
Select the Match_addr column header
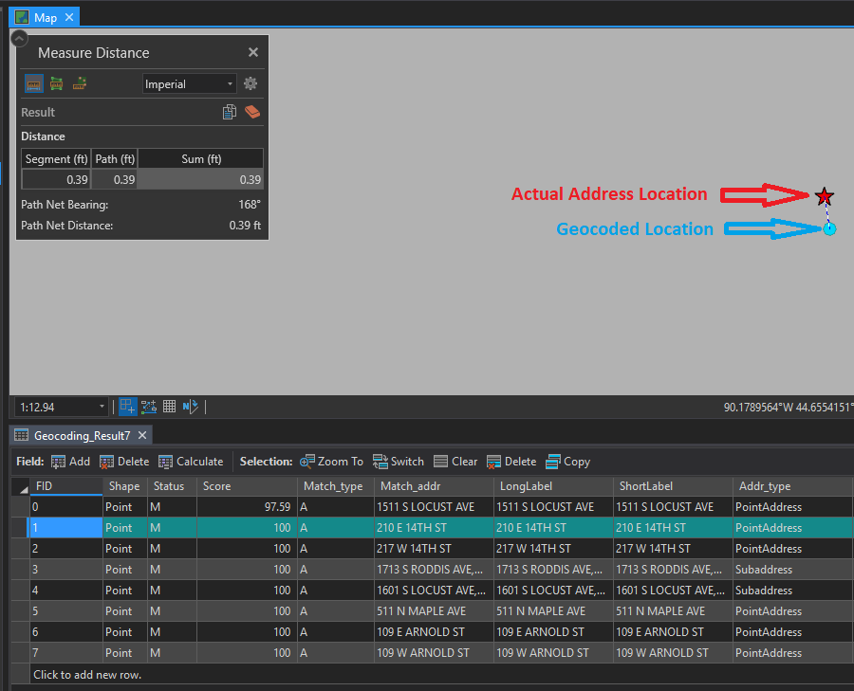click(434, 486)
